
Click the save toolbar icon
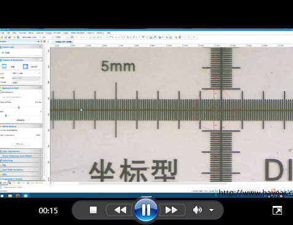[6, 37]
